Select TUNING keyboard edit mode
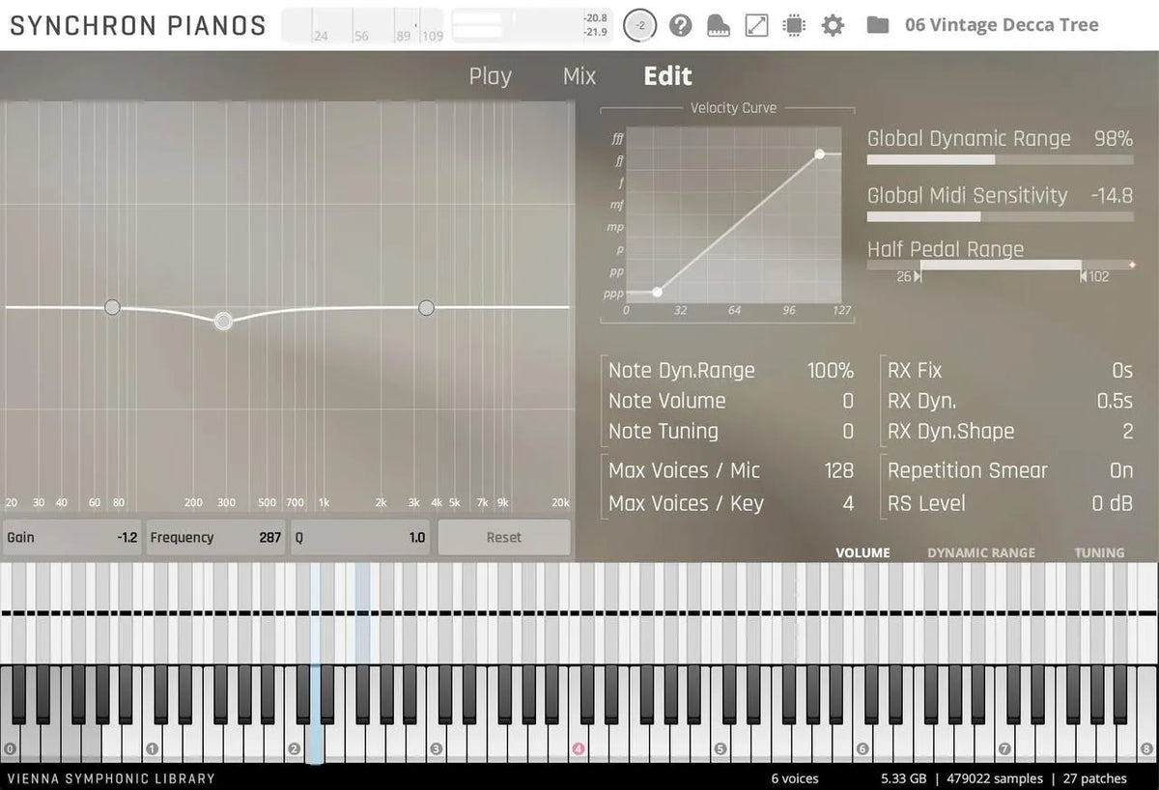This screenshot has width=1159, height=790. tap(1099, 552)
